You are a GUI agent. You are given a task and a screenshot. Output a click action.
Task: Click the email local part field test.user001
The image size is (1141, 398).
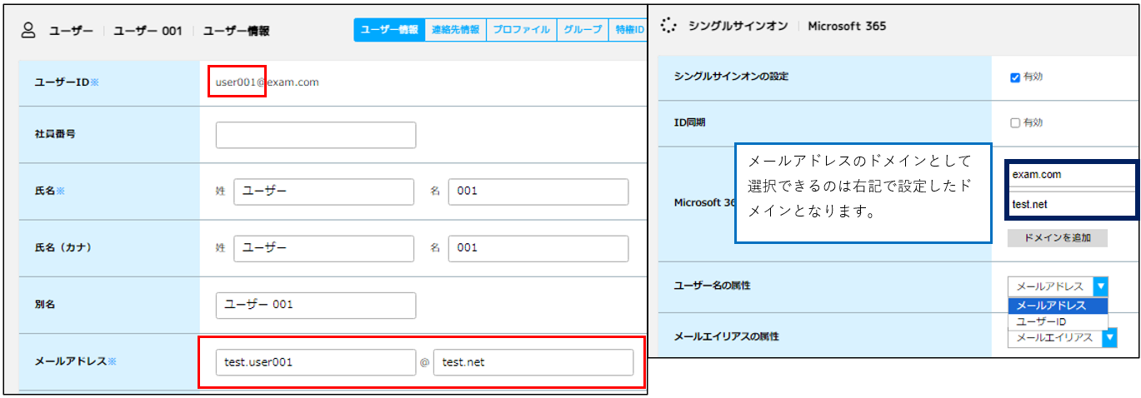(x=315, y=362)
